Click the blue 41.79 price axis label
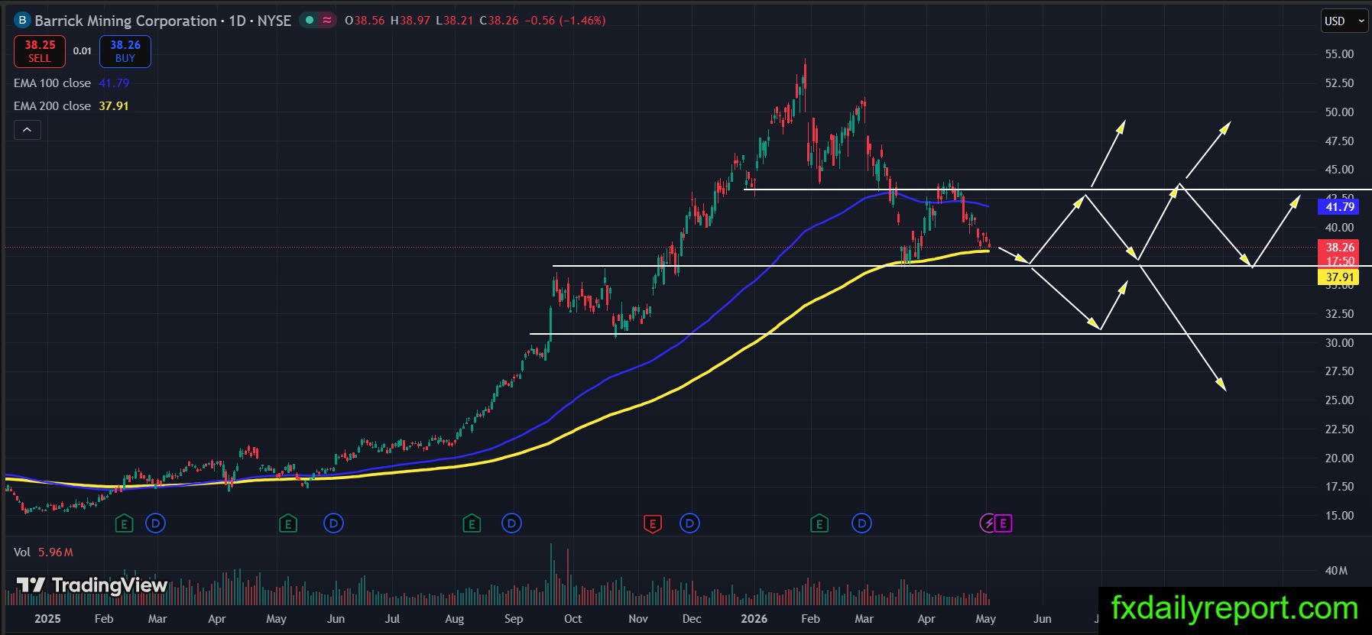The height and width of the screenshot is (635, 1372). (x=1339, y=206)
